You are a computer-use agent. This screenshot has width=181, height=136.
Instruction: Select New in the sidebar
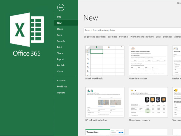click(60, 23)
